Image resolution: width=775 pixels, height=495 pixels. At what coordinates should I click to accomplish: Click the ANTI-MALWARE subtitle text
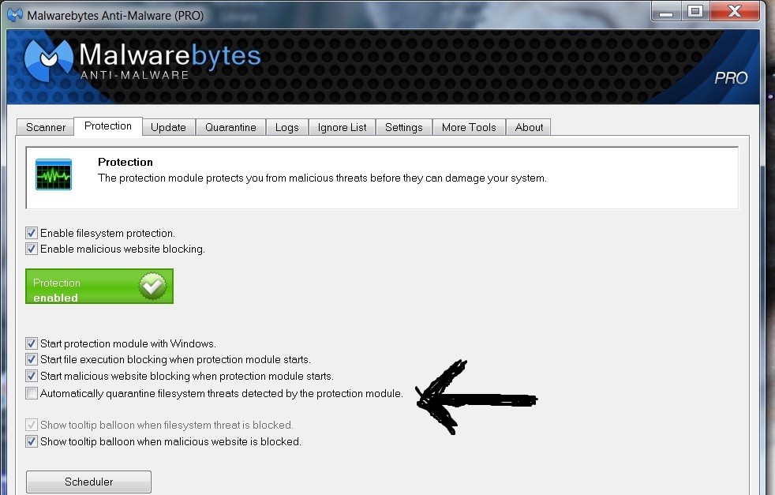134,75
